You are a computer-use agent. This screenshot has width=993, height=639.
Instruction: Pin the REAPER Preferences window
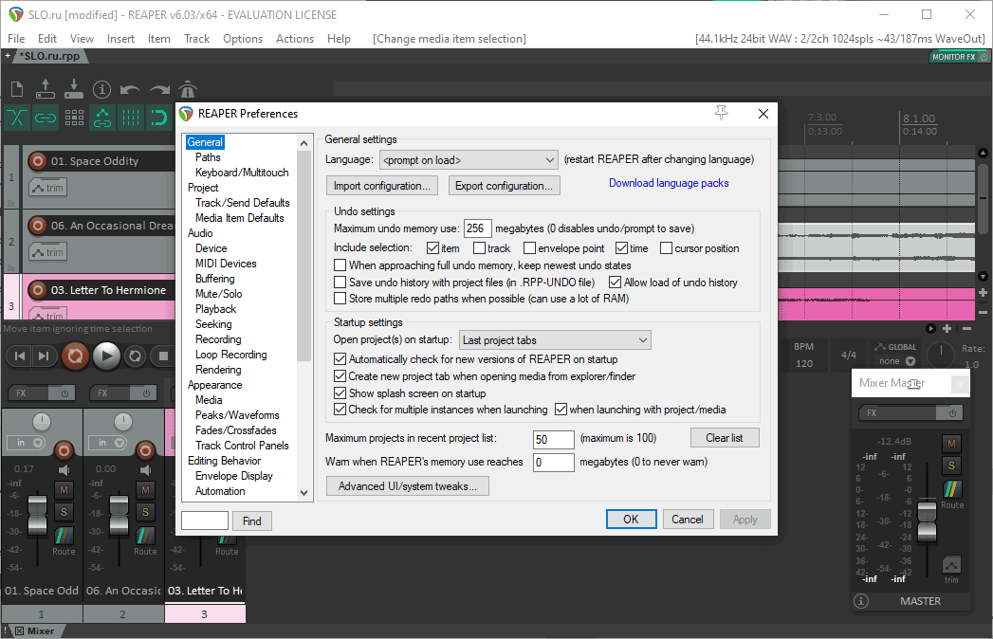(722, 113)
